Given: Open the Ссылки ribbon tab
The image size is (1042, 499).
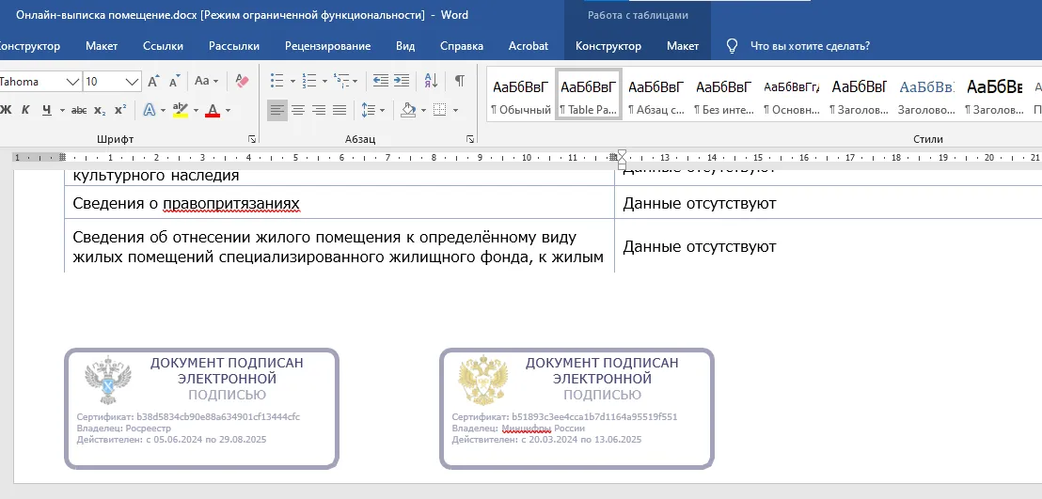Looking at the screenshot, I should click(163, 46).
